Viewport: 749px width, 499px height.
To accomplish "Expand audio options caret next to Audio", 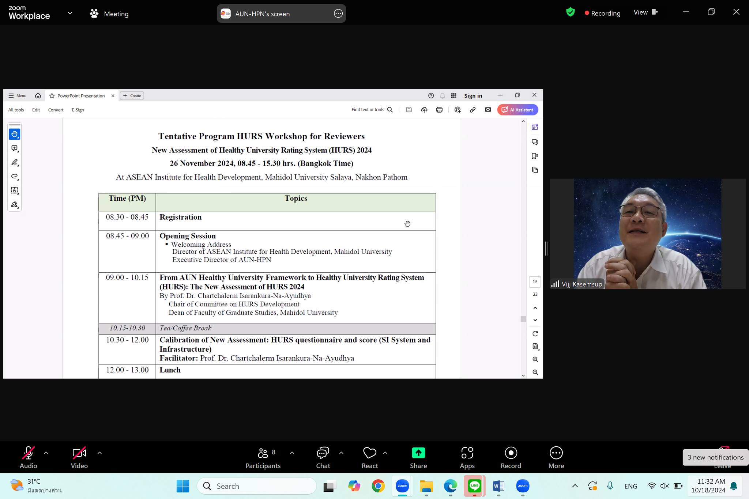I will point(46,453).
